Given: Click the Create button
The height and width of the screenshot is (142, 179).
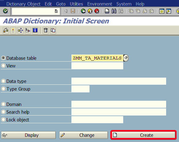Looking at the screenshot, I should pos(143,135).
